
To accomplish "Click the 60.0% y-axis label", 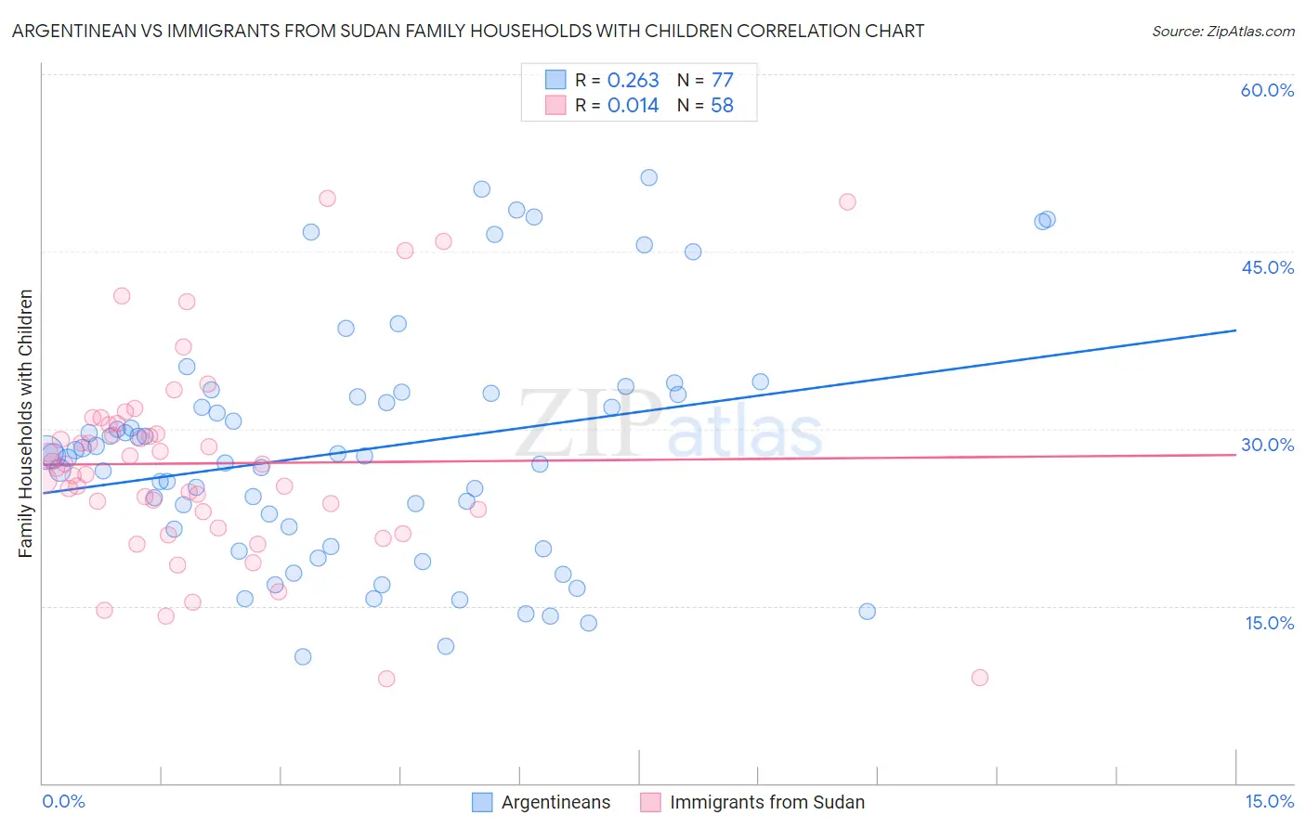I will click(x=1267, y=90).
